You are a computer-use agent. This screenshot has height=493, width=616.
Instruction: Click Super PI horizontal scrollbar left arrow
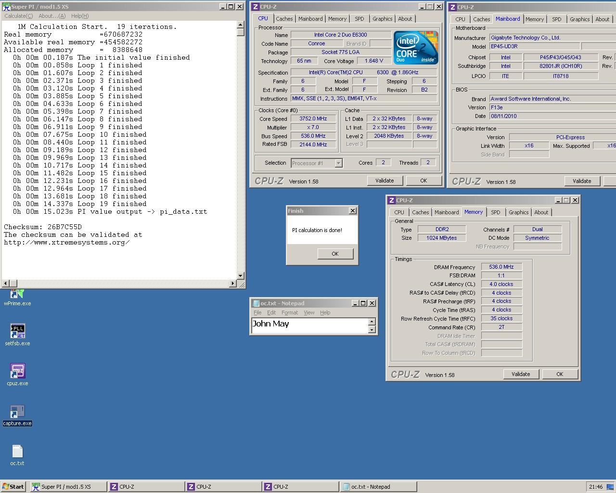click(x=6, y=284)
